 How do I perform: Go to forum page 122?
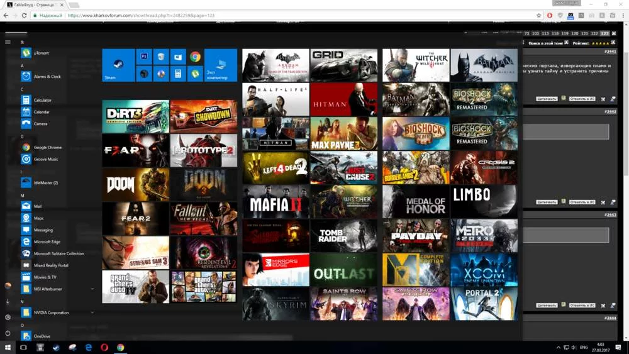(x=594, y=33)
